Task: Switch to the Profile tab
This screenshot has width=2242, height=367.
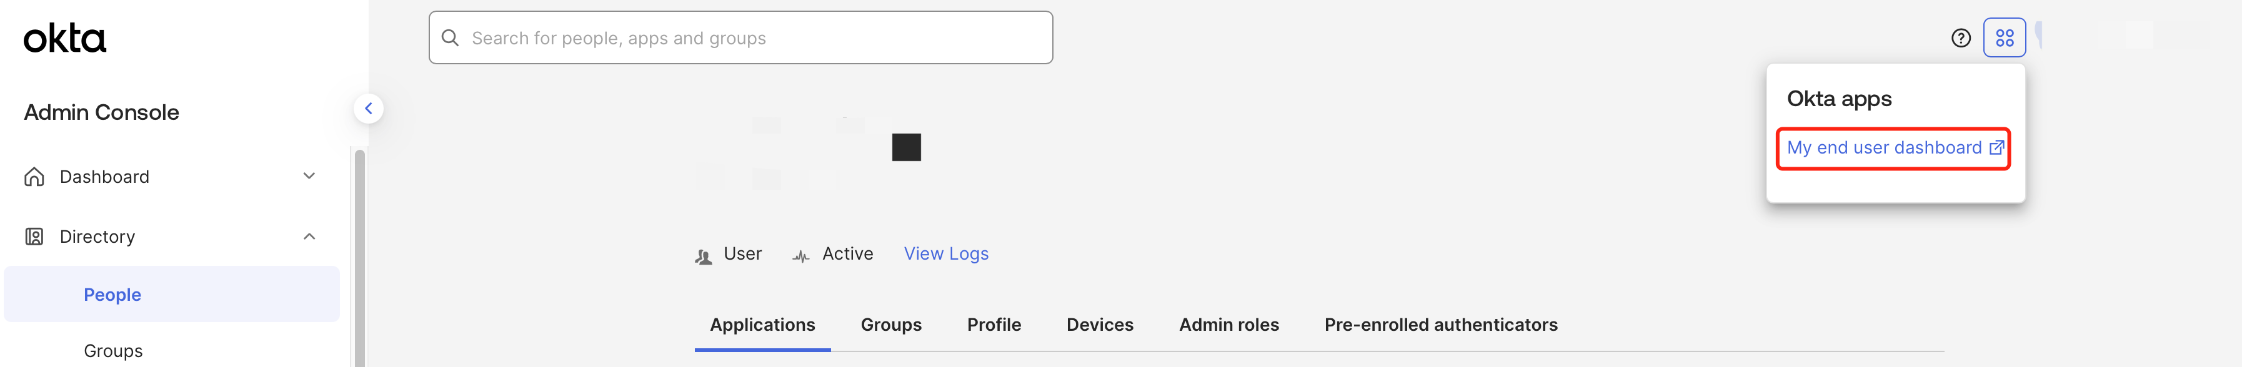Action: tap(994, 325)
